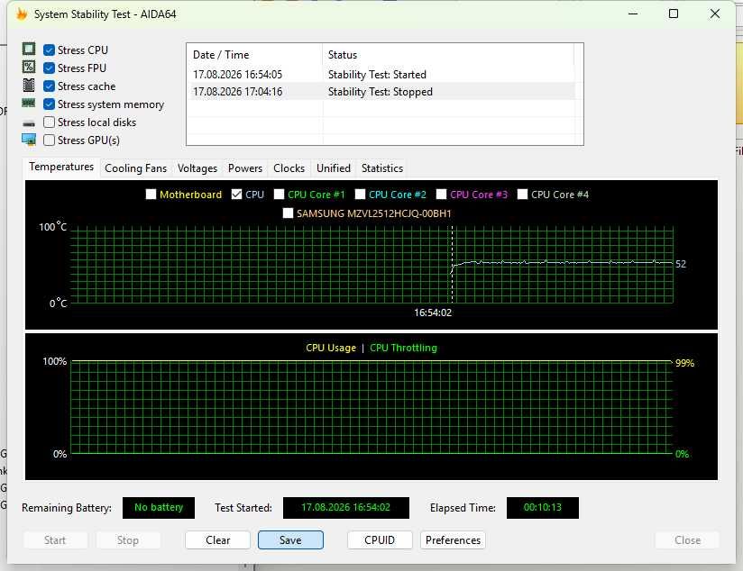The width and height of the screenshot is (743, 571).
Task: Open the Voltages tab
Action: coord(197,168)
